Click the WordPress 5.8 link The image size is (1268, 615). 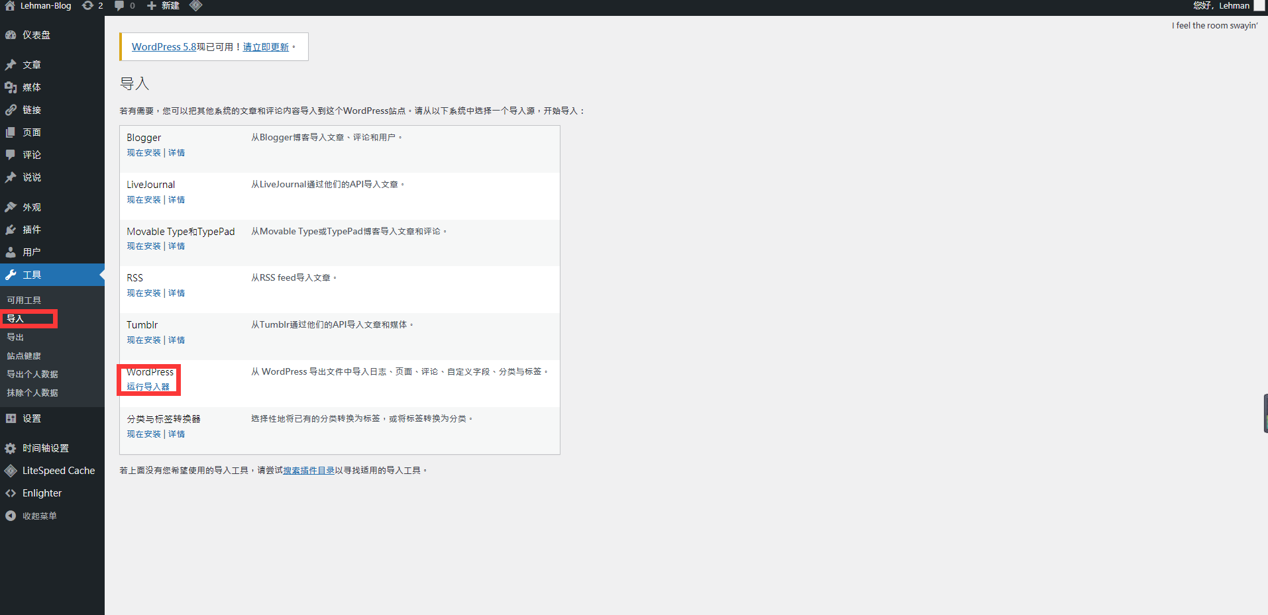[x=164, y=47]
